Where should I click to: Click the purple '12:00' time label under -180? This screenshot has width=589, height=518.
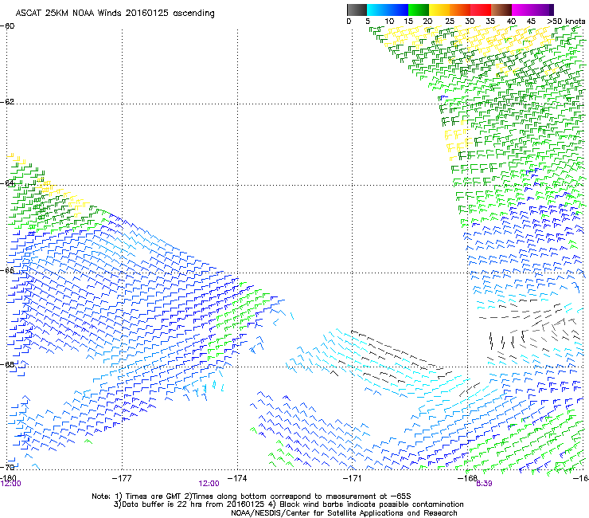[11, 484]
